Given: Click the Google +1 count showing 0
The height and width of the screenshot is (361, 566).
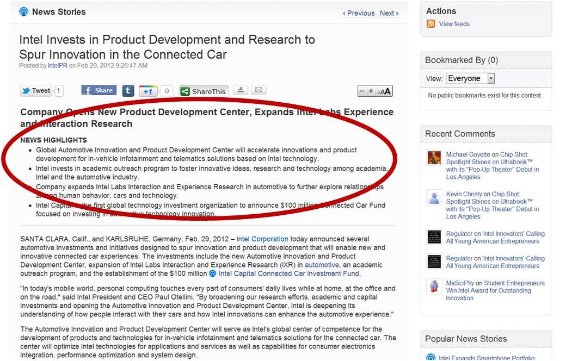Looking at the screenshot, I should 167,91.
